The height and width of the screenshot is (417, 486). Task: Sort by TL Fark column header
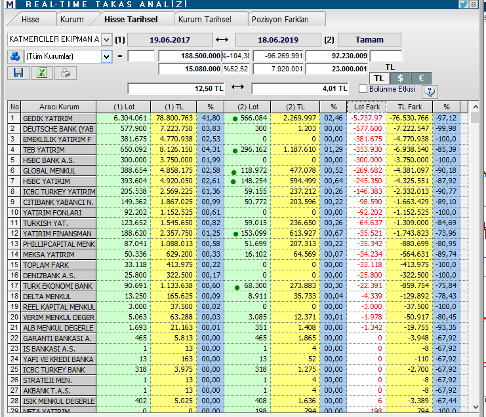click(409, 107)
